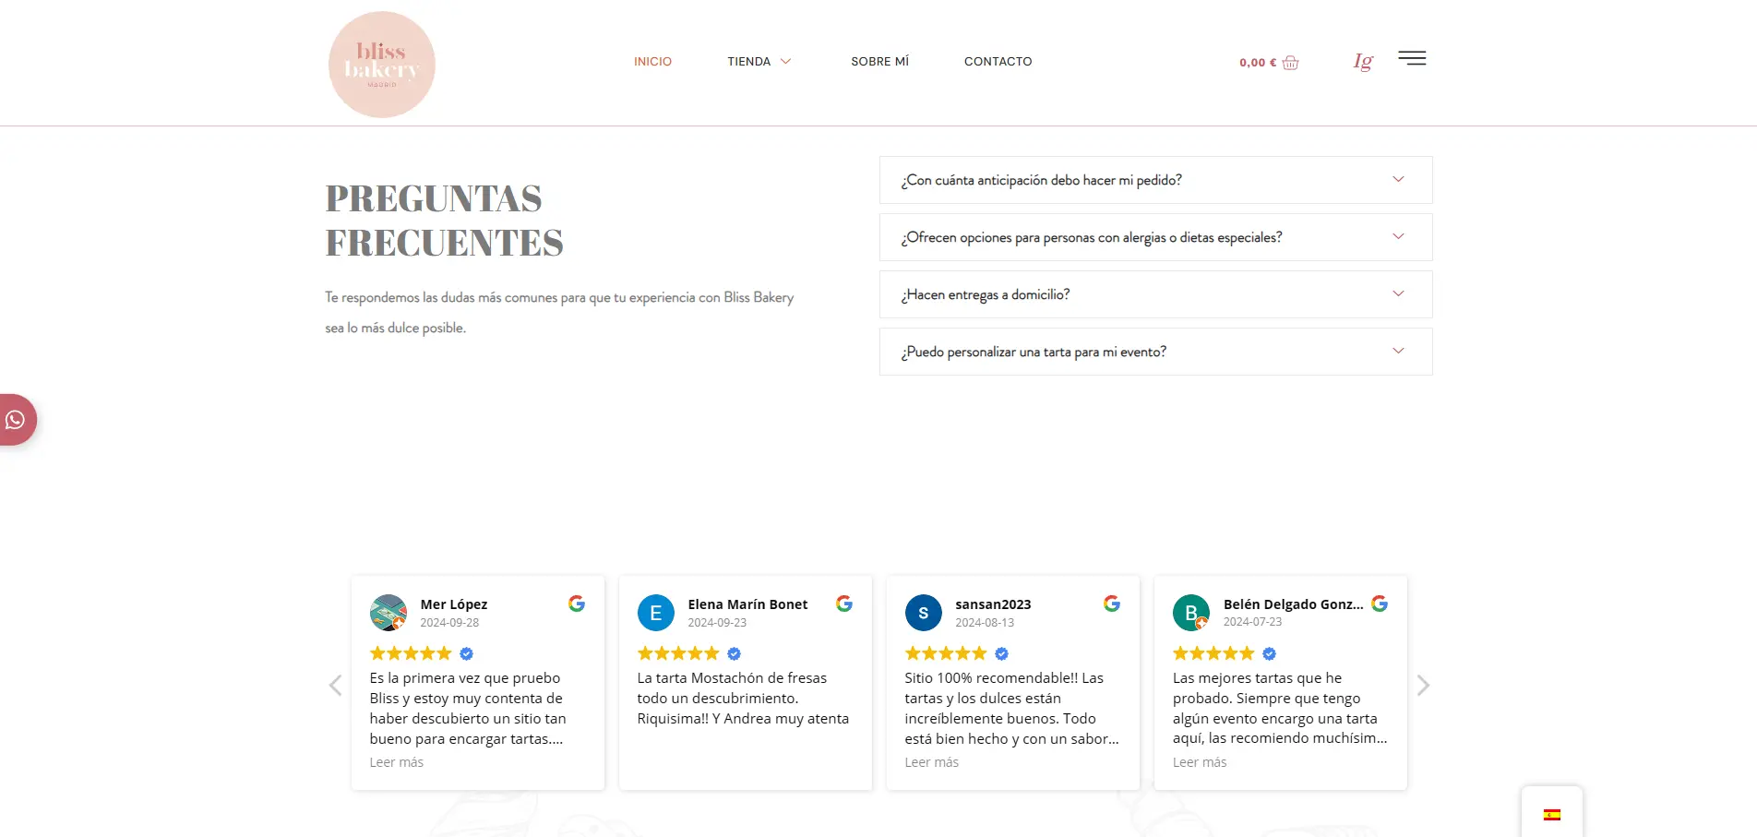Click Google icon on Mer López review
This screenshot has width=1757, height=837.
(577, 604)
